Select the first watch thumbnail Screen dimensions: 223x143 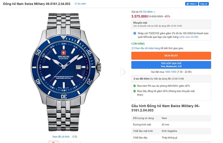click(54, 142)
